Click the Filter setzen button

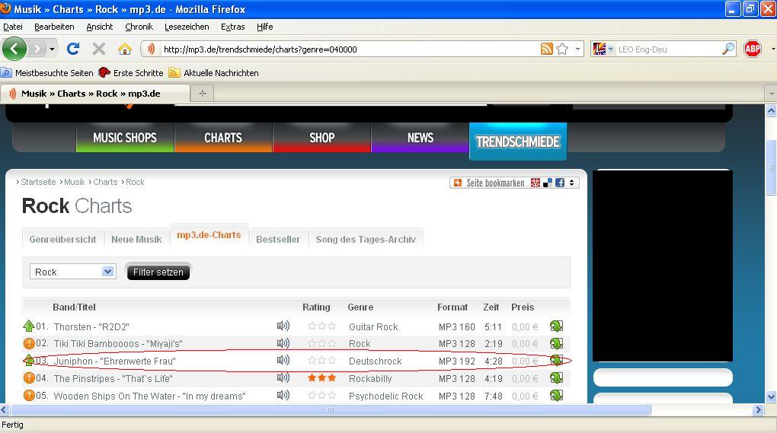point(158,272)
